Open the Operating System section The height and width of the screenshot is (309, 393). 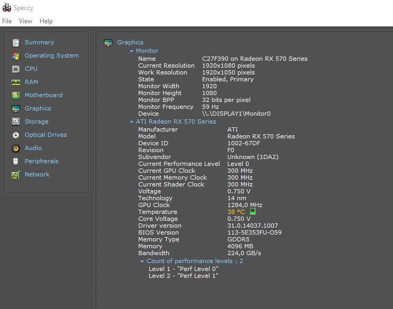[52, 55]
